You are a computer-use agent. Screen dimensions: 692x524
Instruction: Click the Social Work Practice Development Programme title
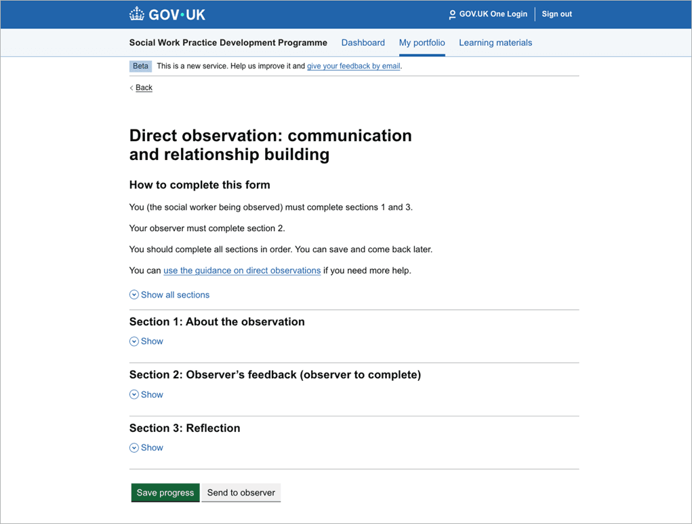pos(228,43)
